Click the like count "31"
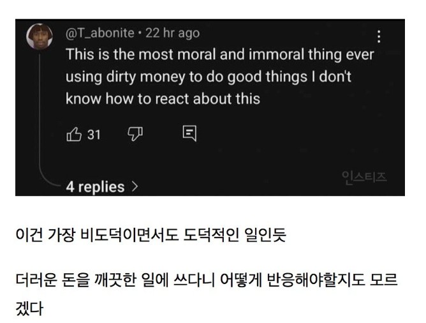The height and width of the screenshot is (323, 426). pos(94,134)
